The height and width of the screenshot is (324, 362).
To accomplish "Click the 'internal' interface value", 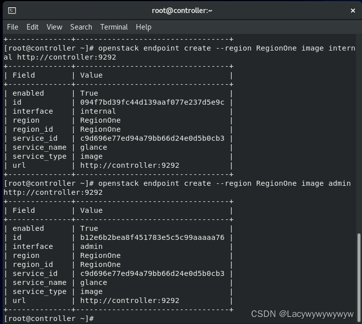I will (x=98, y=111).
